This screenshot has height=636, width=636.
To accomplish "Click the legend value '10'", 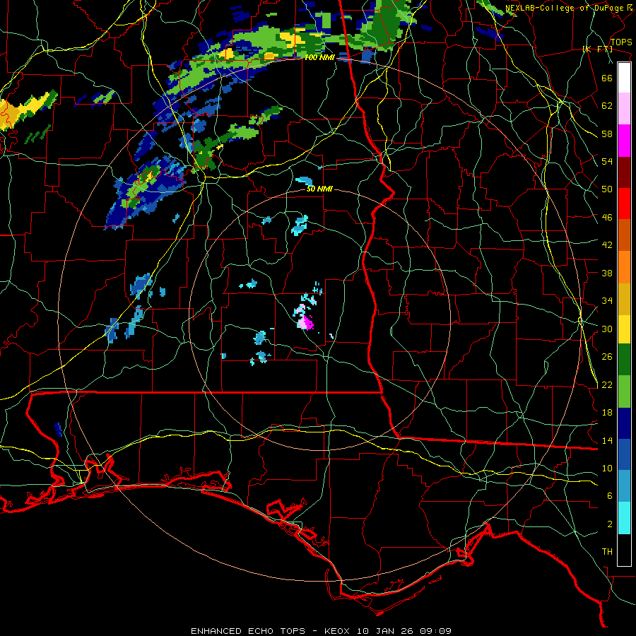I will click(x=607, y=468).
